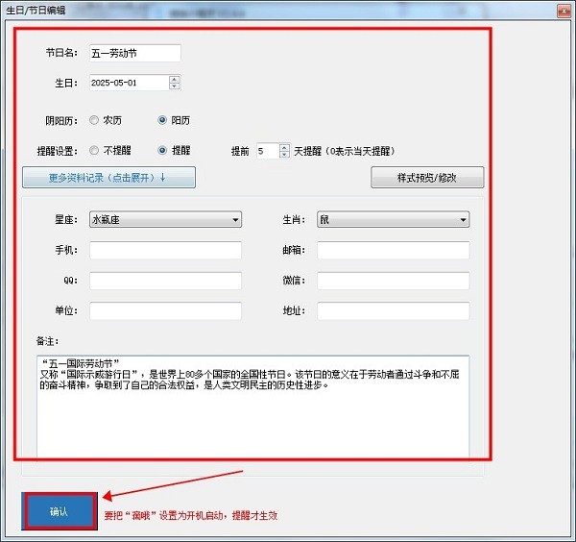Expand 更多资料记录 section
576x542 pixels.
coord(108,177)
